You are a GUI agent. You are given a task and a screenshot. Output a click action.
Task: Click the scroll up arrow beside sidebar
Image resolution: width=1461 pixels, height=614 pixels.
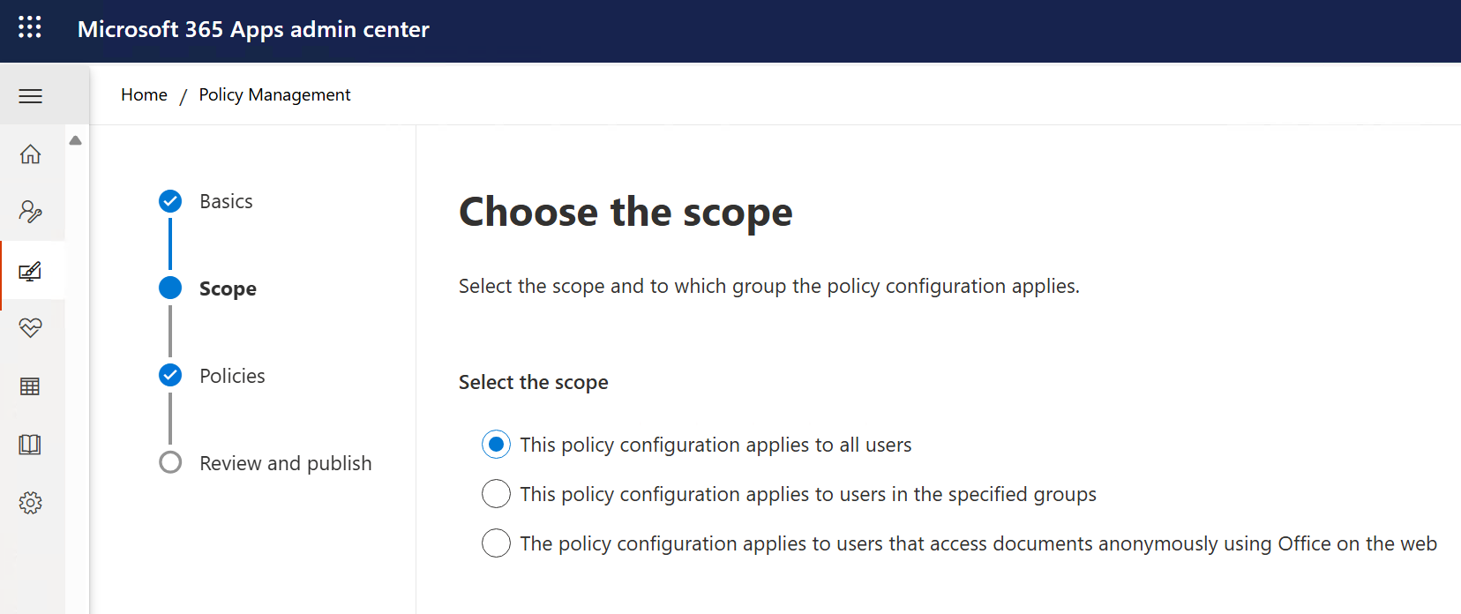click(76, 140)
